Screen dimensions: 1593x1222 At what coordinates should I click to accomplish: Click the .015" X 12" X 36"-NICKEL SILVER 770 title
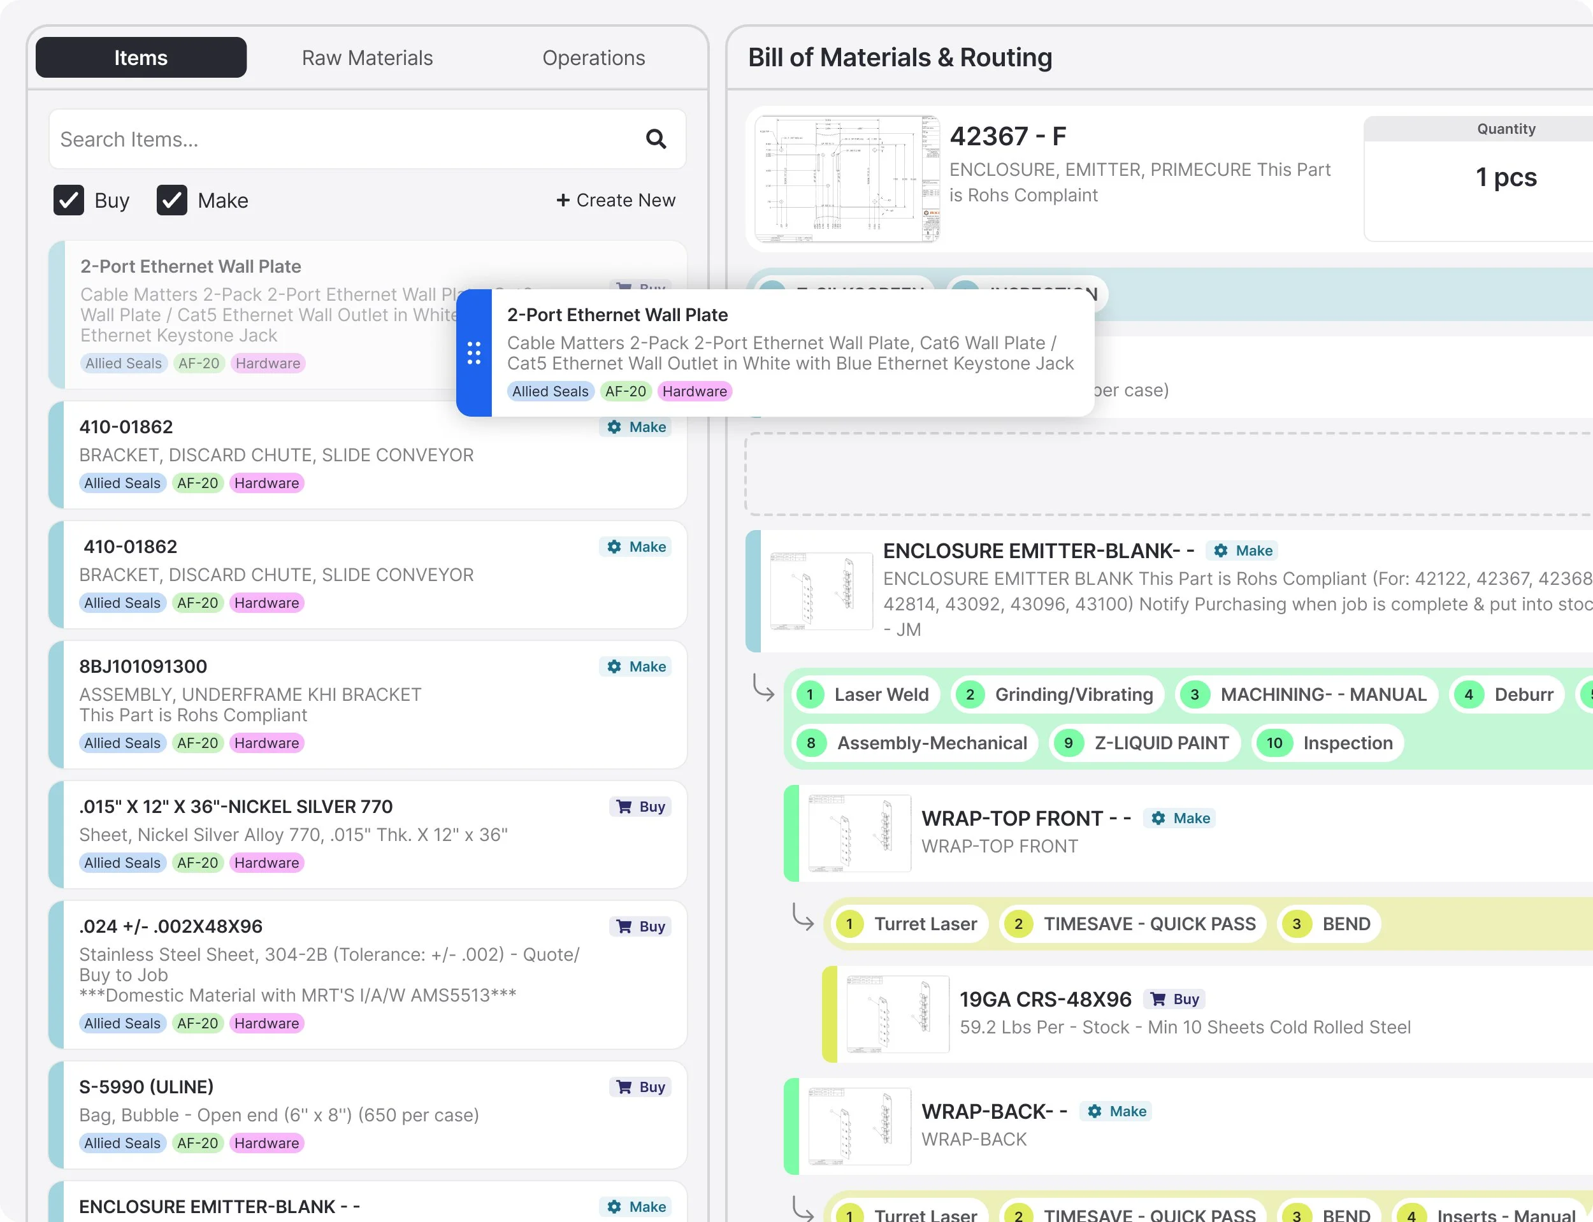click(x=236, y=807)
